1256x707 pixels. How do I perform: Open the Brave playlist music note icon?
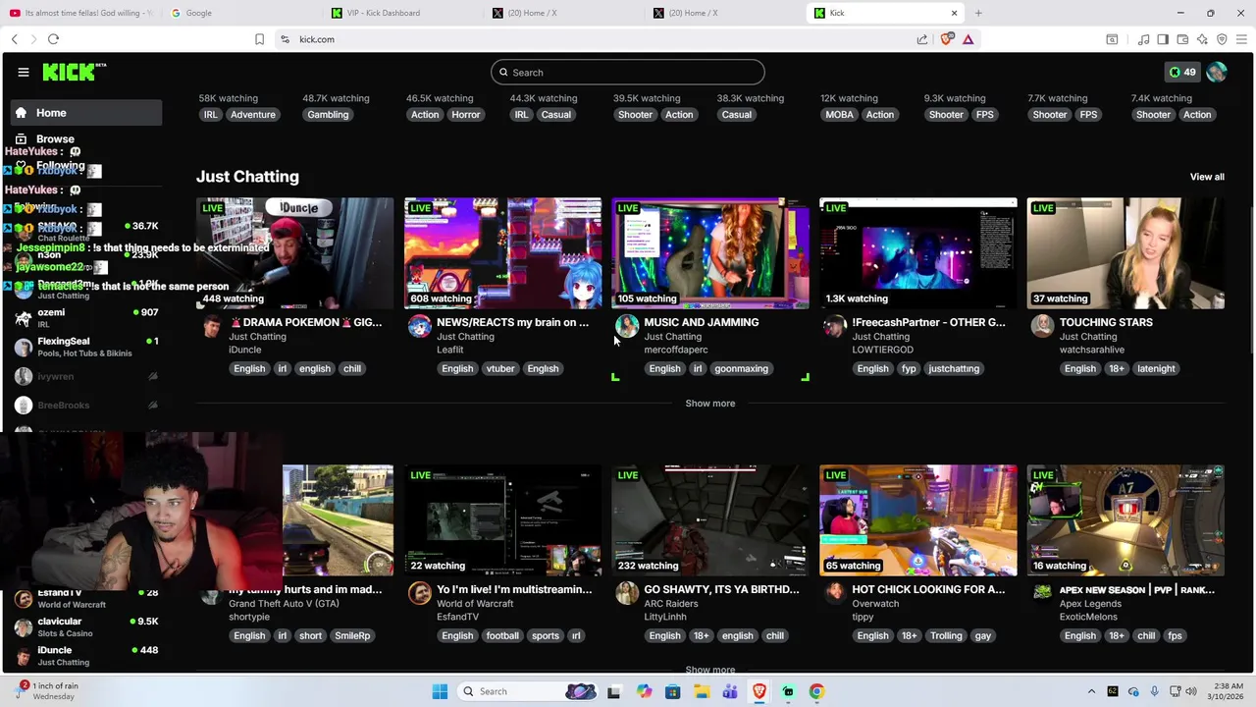(1143, 39)
